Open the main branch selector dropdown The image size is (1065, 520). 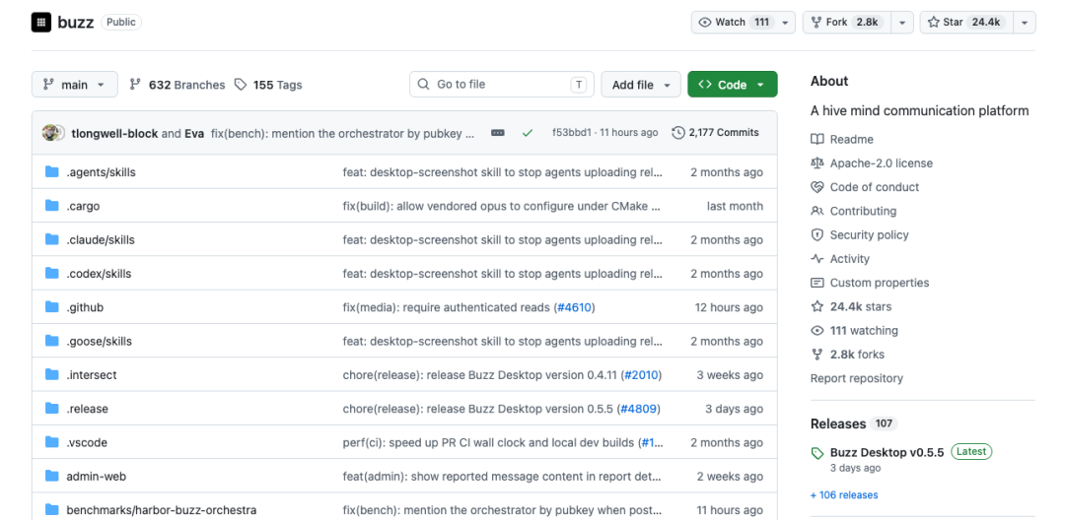pos(75,85)
